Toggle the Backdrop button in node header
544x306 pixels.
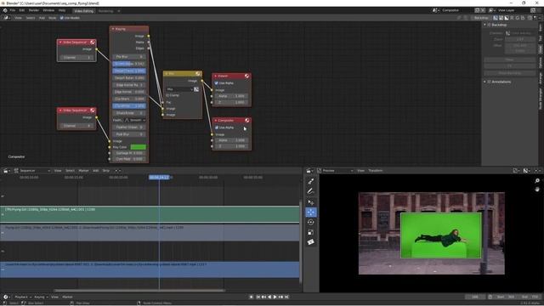pos(481,18)
